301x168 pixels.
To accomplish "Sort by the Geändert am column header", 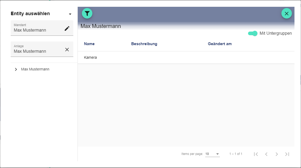I will 220,44.
